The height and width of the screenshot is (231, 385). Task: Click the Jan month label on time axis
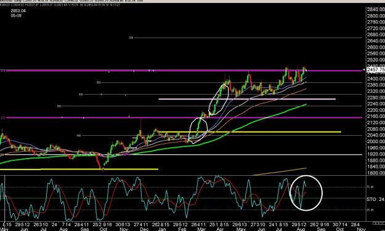(x=161, y=229)
